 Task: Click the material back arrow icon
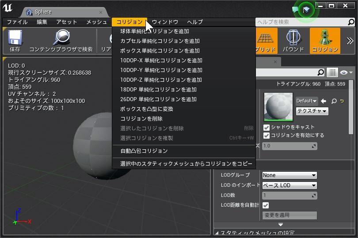(323, 101)
